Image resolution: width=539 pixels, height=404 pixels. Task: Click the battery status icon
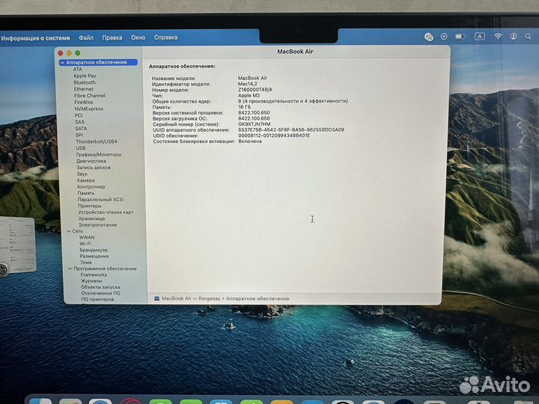coord(460,37)
